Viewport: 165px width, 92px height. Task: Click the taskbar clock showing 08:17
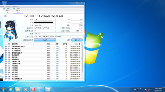click(158, 90)
